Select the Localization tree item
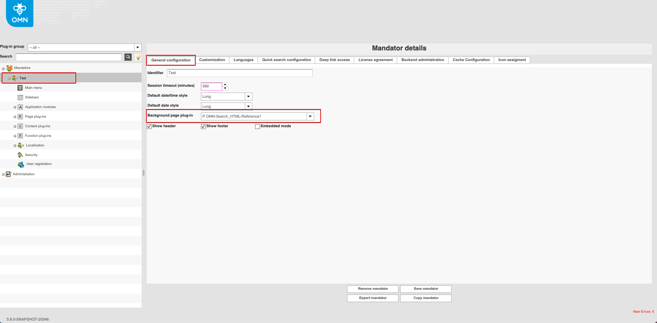The image size is (657, 323). click(x=35, y=145)
